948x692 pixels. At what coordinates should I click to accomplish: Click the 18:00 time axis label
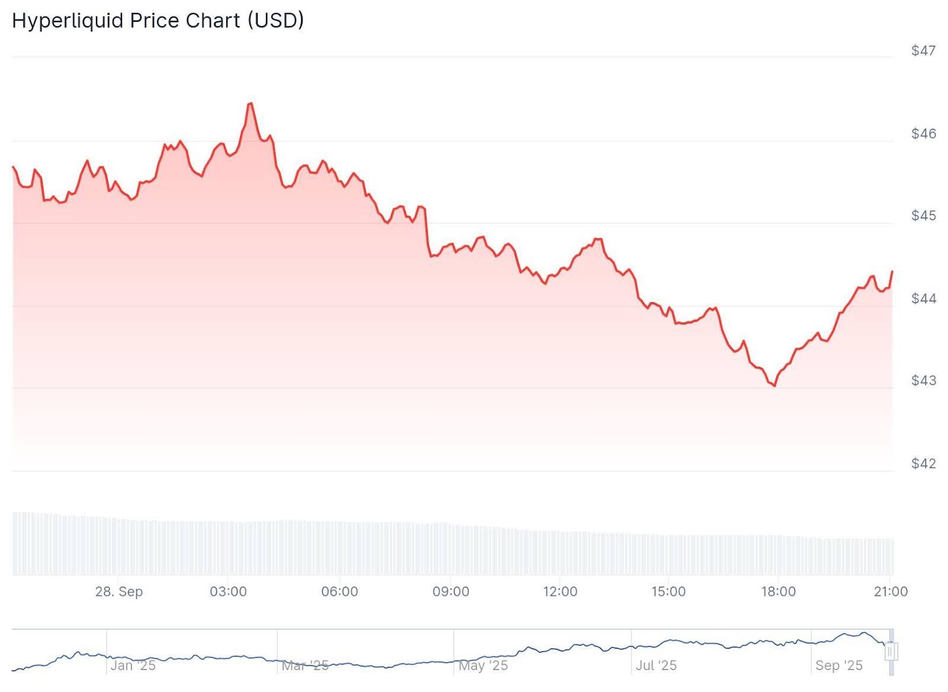point(778,591)
